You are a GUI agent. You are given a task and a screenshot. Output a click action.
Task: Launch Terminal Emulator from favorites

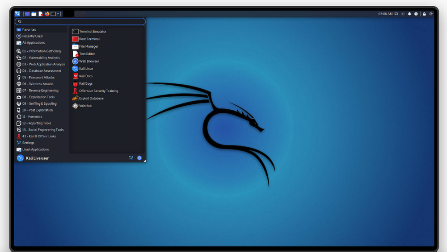coord(107,32)
